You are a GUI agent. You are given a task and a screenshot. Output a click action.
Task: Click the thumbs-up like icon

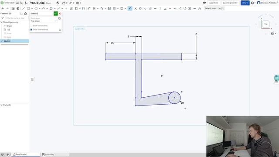pyautogui.click(x=64, y=3)
